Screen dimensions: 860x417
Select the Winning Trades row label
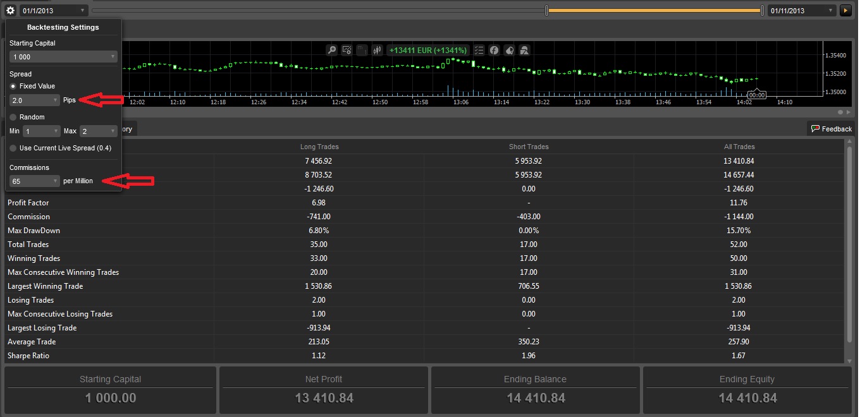click(34, 258)
